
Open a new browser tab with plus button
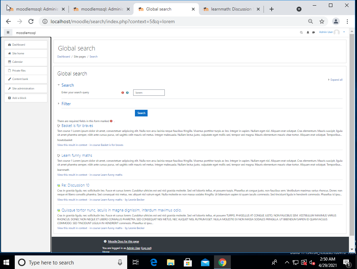click(x=271, y=9)
